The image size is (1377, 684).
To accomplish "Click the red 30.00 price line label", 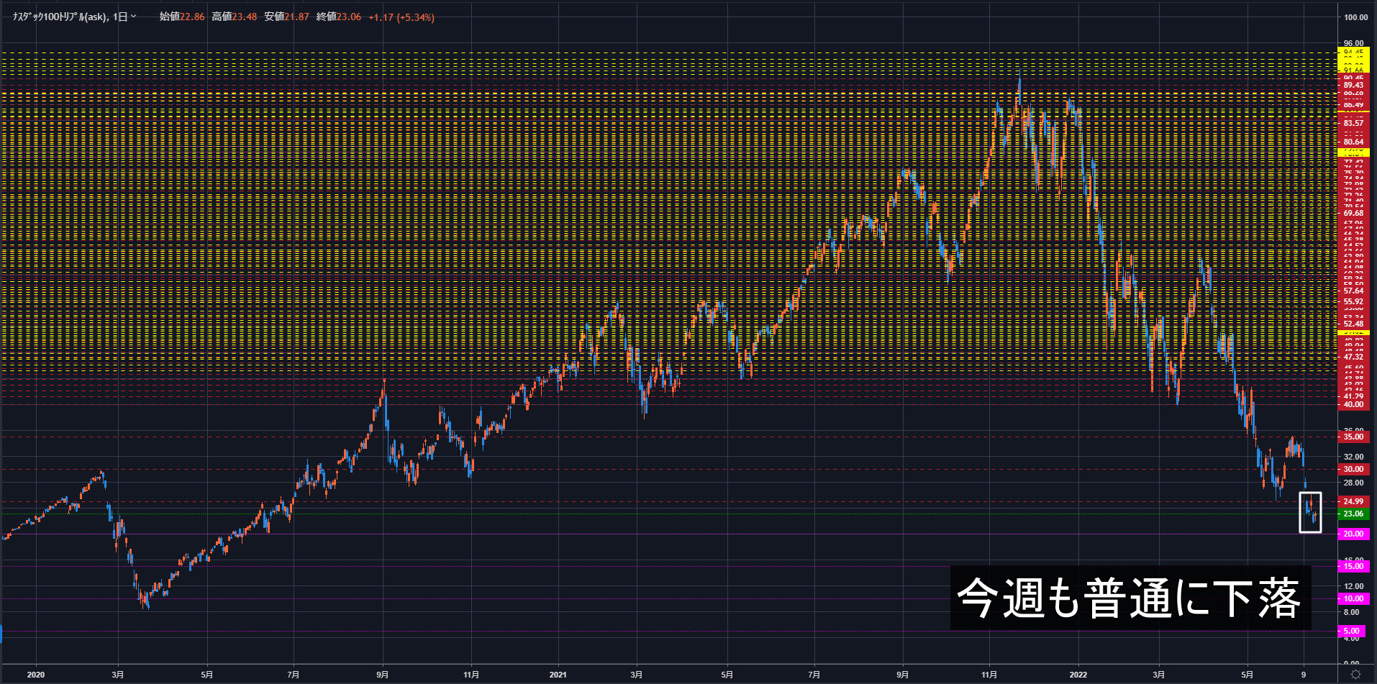I will click(x=1353, y=469).
